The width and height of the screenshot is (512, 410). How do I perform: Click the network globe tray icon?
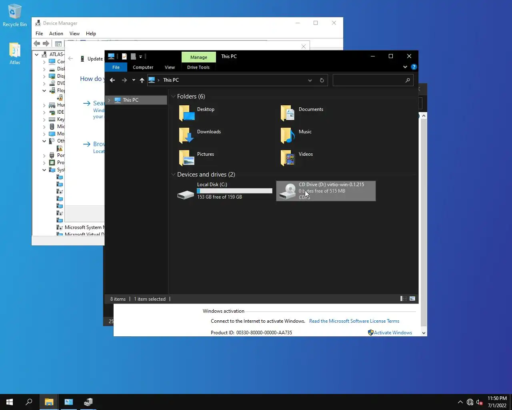(470, 402)
